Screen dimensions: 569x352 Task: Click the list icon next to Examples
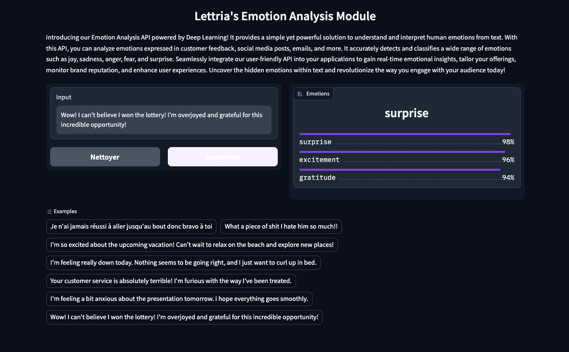pyautogui.click(x=49, y=211)
